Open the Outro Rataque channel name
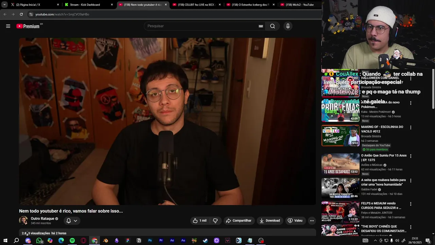The image size is (435, 245). click(x=42, y=218)
